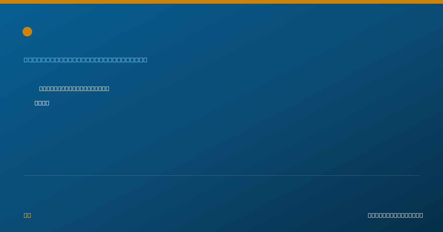443x232 pixels.
Task: Click the short gray text under the white line
Action: coord(42,103)
